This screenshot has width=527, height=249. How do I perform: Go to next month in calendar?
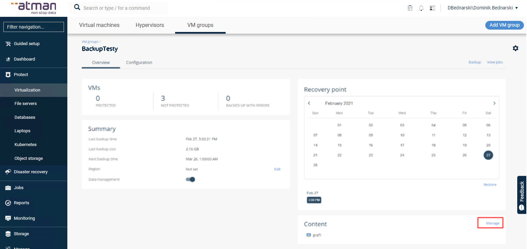pos(494,103)
